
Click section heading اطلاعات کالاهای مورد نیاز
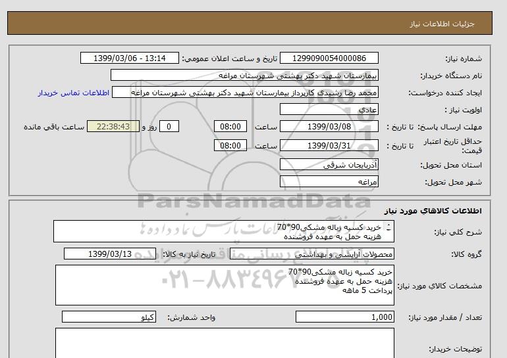click(433, 211)
